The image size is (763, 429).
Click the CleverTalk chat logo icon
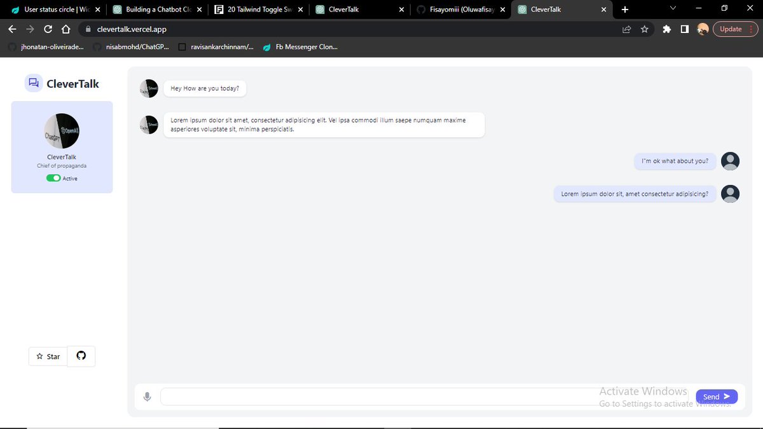coord(34,83)
